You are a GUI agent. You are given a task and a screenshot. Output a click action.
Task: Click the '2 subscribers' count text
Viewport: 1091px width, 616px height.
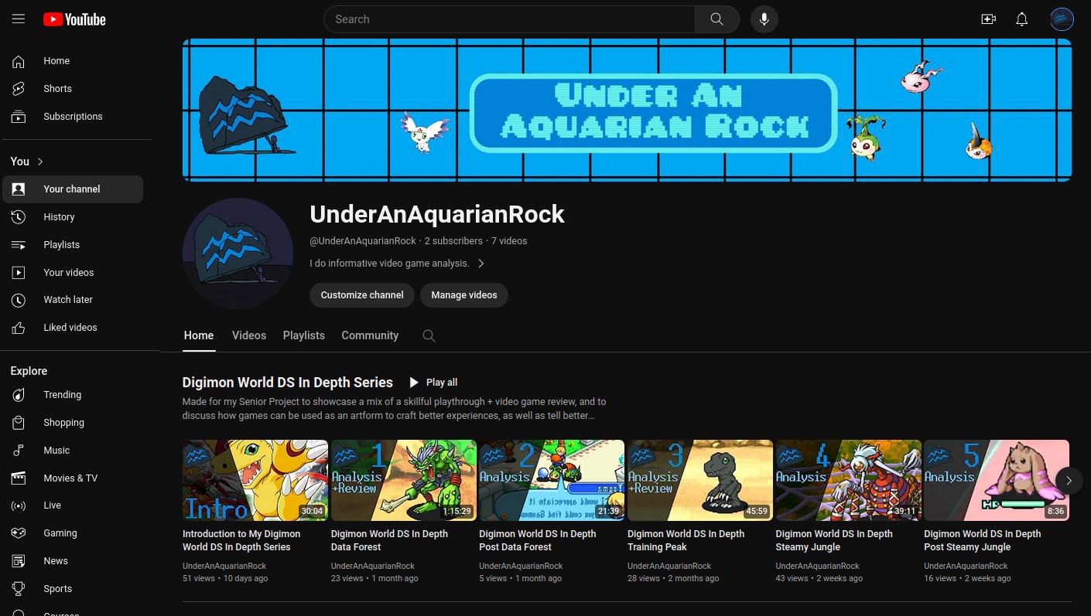[x=453, y=241]
